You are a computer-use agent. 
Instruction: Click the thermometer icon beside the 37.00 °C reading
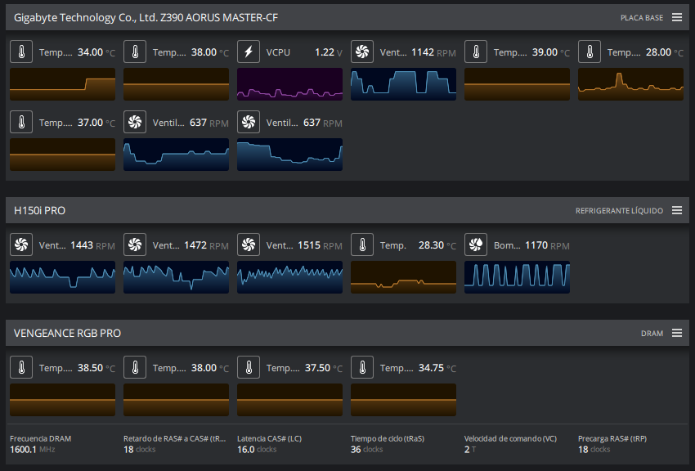pyautogui.click(x=21, y=123)
